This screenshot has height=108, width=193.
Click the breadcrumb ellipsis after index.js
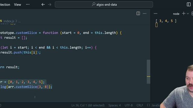[19, 22]
